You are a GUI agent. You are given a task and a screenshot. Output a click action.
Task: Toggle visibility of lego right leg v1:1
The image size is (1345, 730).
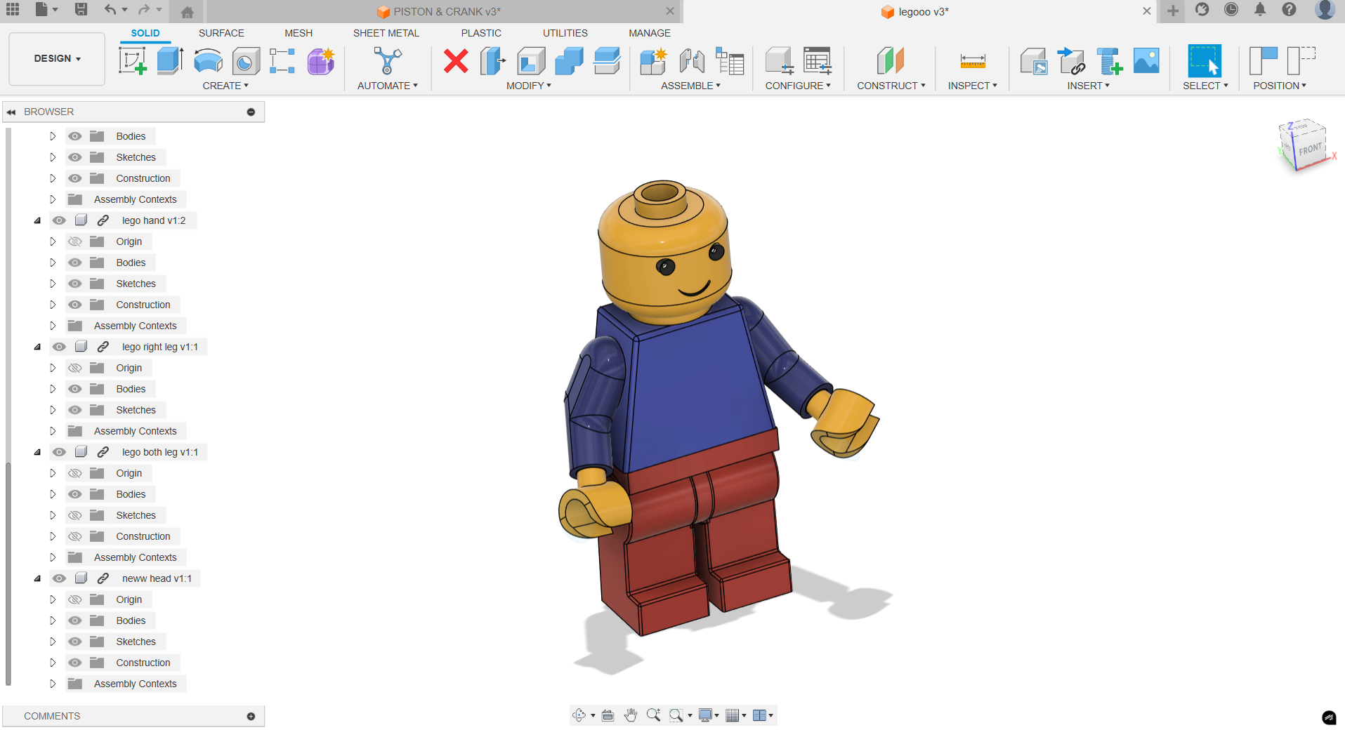59,347
